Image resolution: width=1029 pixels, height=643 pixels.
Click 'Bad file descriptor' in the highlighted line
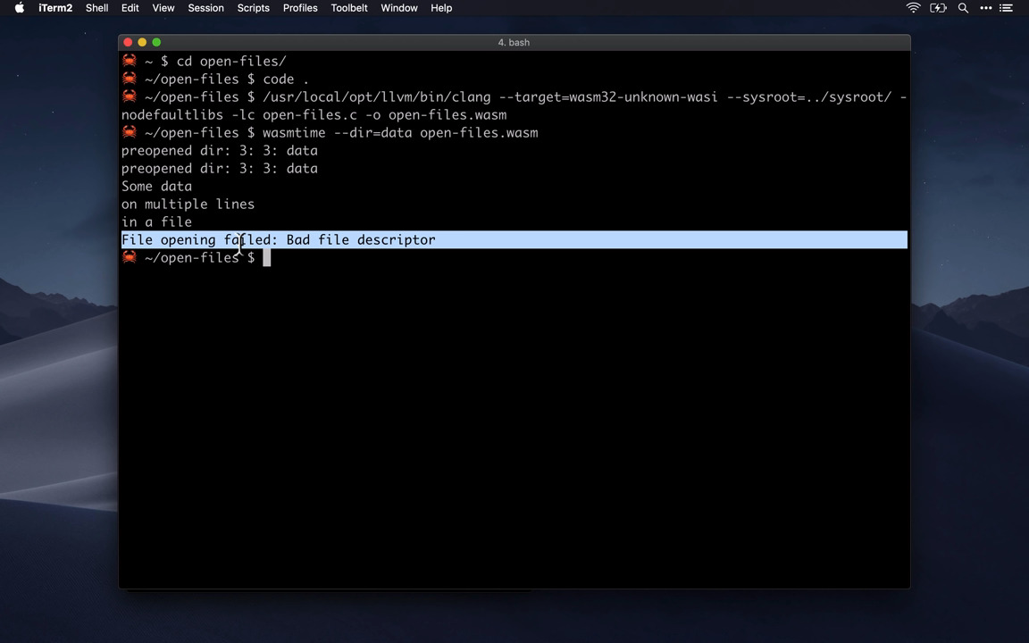click(361, 239)
